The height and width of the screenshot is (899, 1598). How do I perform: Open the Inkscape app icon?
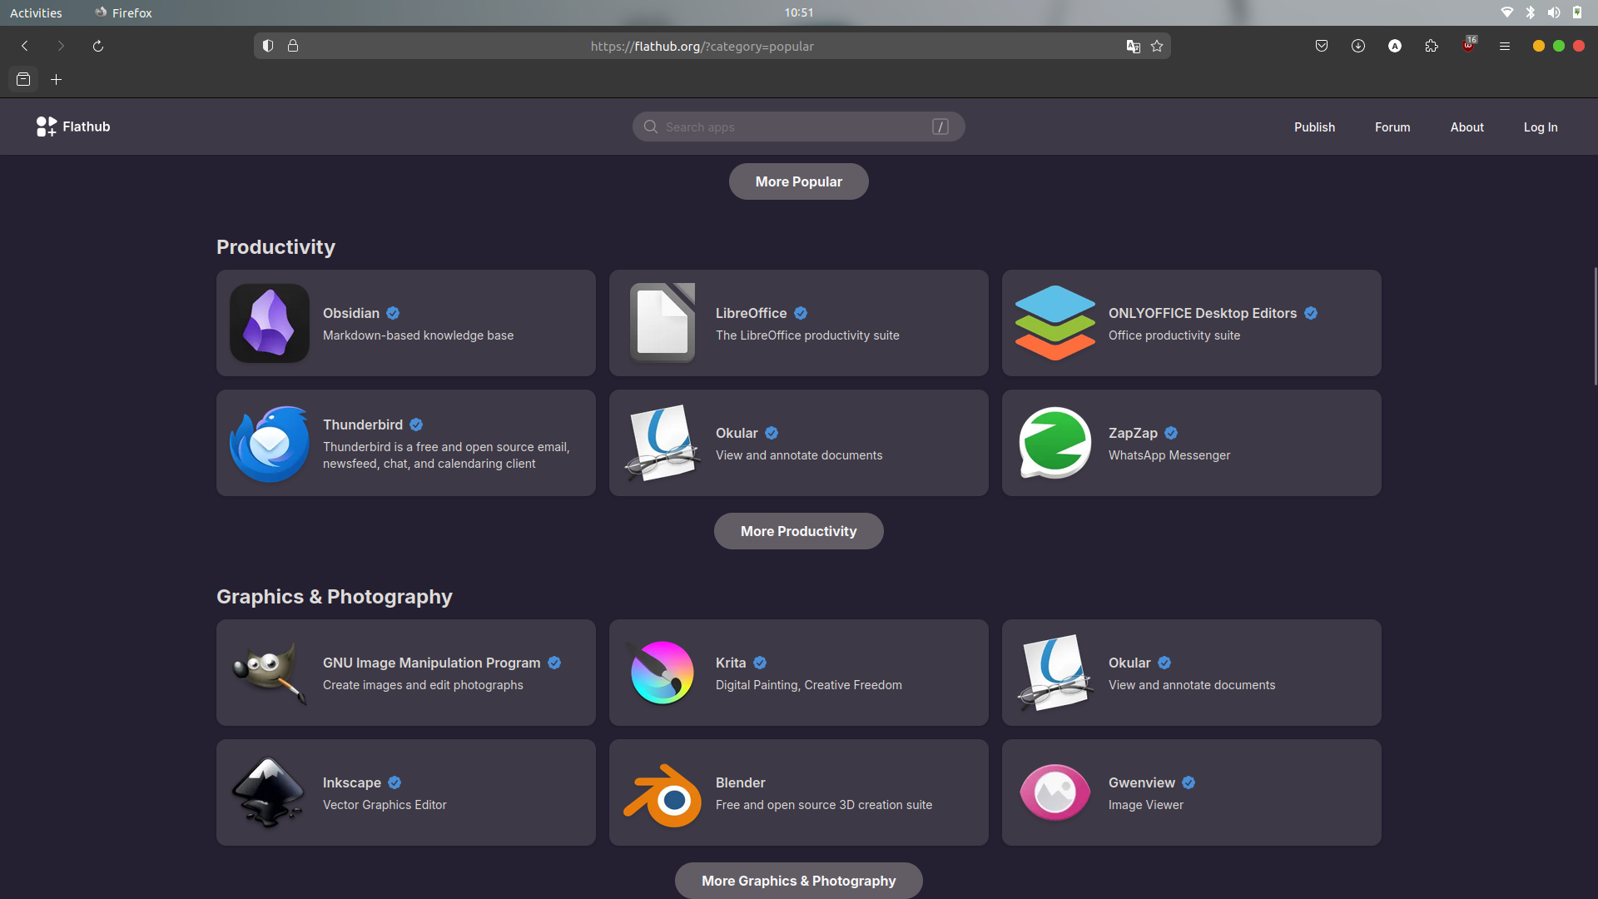coord(268,792)
